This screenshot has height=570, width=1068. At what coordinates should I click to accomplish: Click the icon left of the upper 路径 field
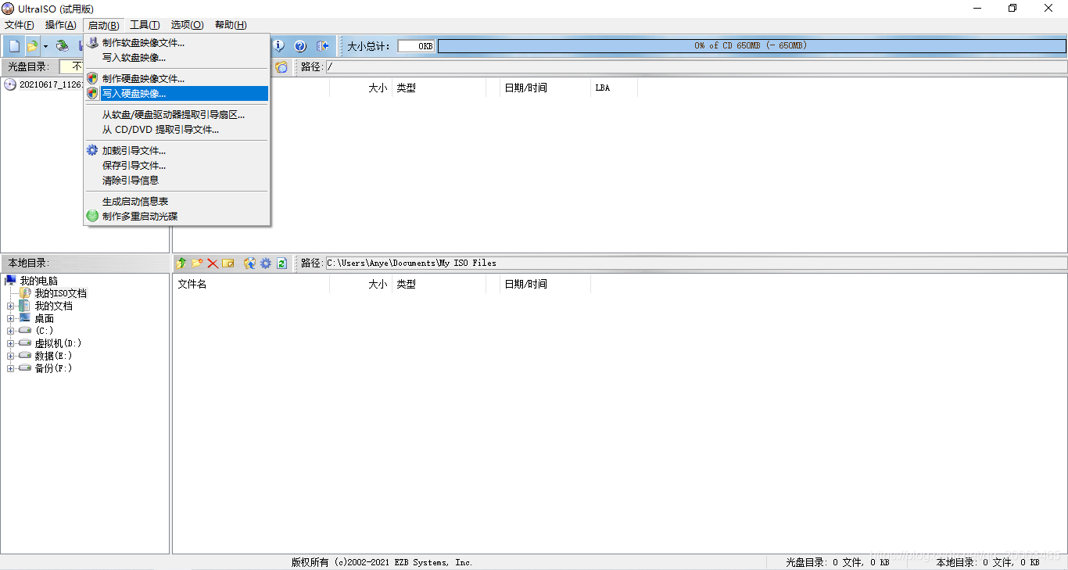(281, 67)
